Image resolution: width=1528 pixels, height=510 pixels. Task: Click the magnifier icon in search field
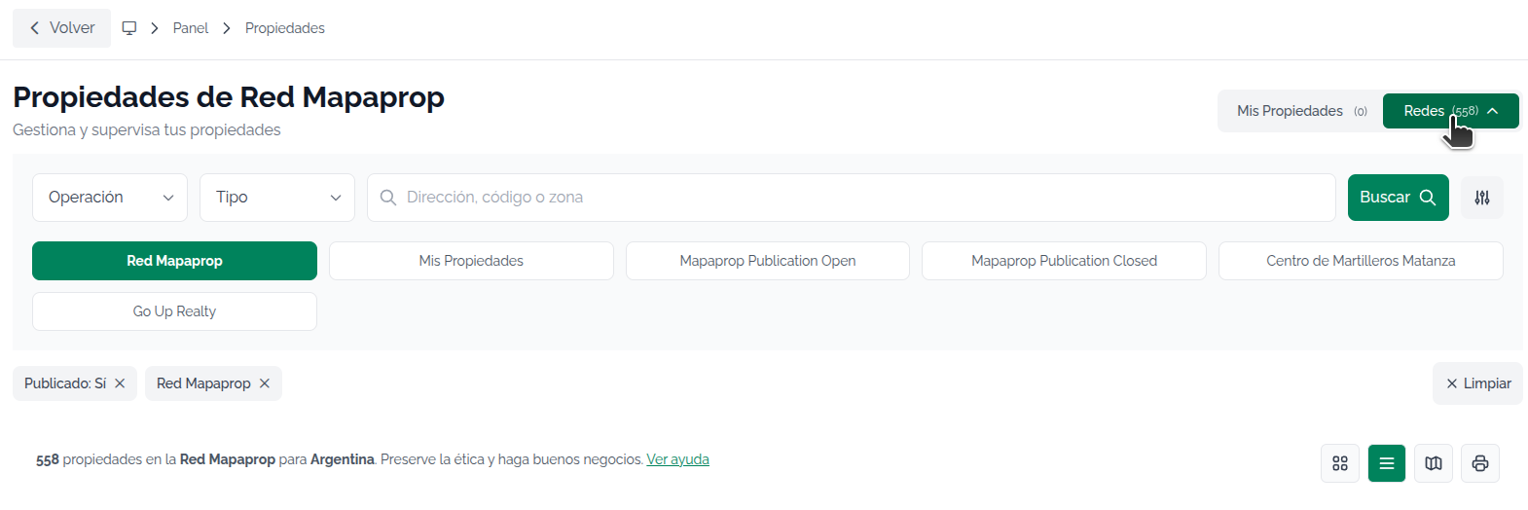(x=387, y=198)
